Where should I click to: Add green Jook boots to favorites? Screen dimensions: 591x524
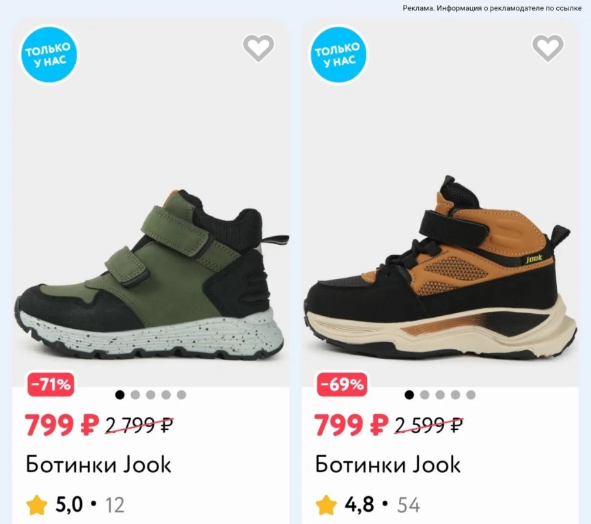pos(258,48)
